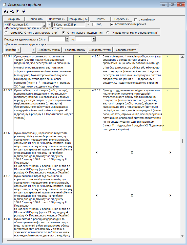Open organization picker '...' next to ФОП Адмінов
187x245 pixels.
44,25
